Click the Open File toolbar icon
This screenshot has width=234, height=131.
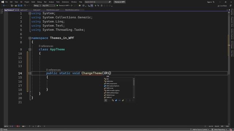click(16, 6)
